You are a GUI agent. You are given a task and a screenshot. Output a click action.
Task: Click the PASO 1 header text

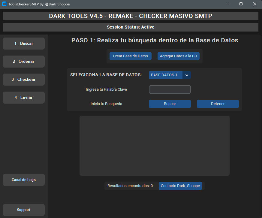tap(155, 40)
